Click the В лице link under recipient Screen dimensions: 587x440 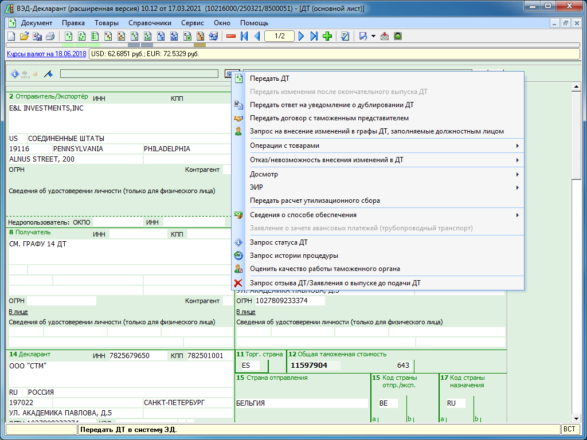coord(18,312)
